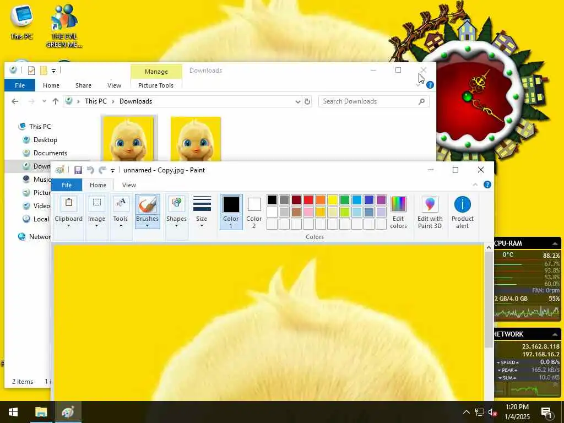Open the Customize Quick Access Toolbar arrow in Paint
Screen dimensions: 564x423
click(112, 171)
